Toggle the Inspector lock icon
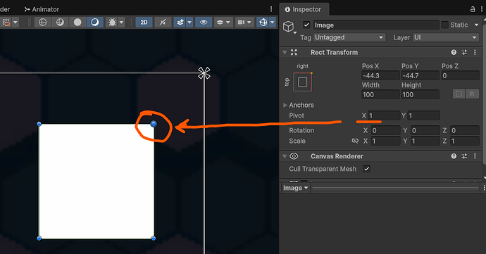 point(473,9)
